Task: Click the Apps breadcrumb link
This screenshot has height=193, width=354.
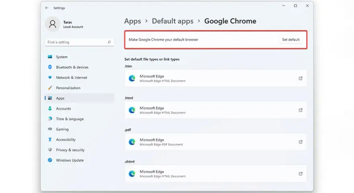Action: [x=132, y=21]
